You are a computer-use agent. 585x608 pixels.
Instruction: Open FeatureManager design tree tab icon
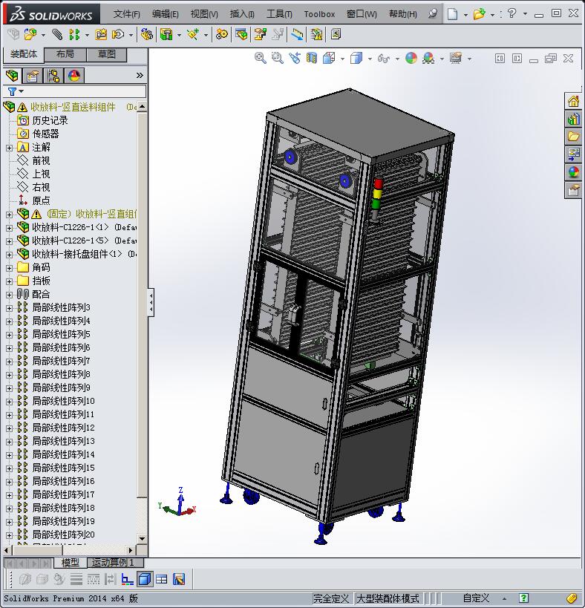pos(12,75)
